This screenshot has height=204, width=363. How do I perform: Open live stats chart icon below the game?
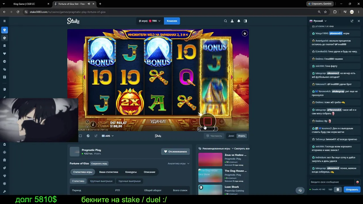click(88, 136)
